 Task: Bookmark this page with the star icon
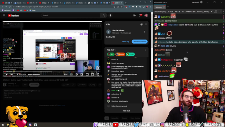pos(122,7)
